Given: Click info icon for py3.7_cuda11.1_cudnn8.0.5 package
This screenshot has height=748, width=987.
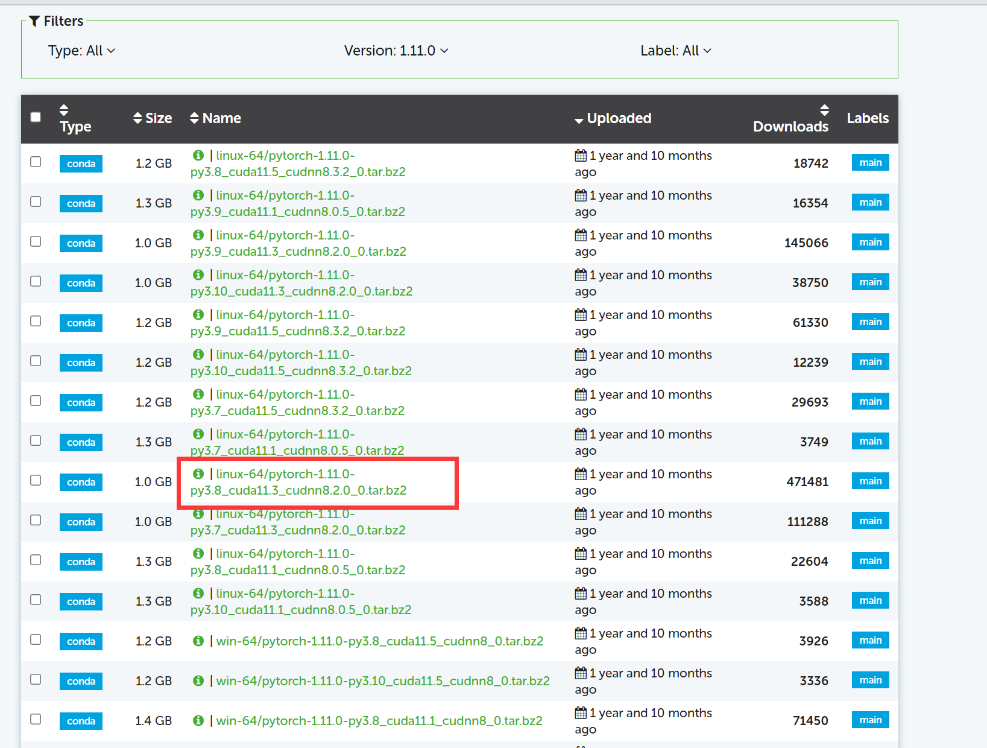Looking at the screenshot, I should 198,434.
